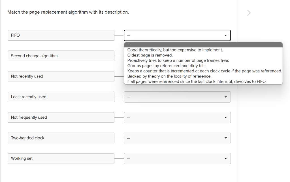Select 'Proactively tries to keep page frames free'

coord(178,60)
